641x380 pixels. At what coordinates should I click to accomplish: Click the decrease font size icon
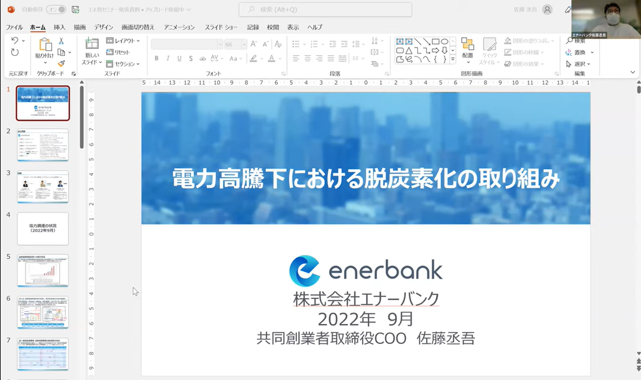point(266,44)
